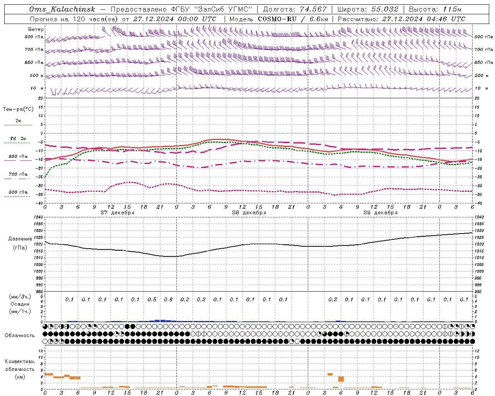Screen dimensions: 495x396
Task: Click the Td 2м dew point legend label
Action: (18, 138)
